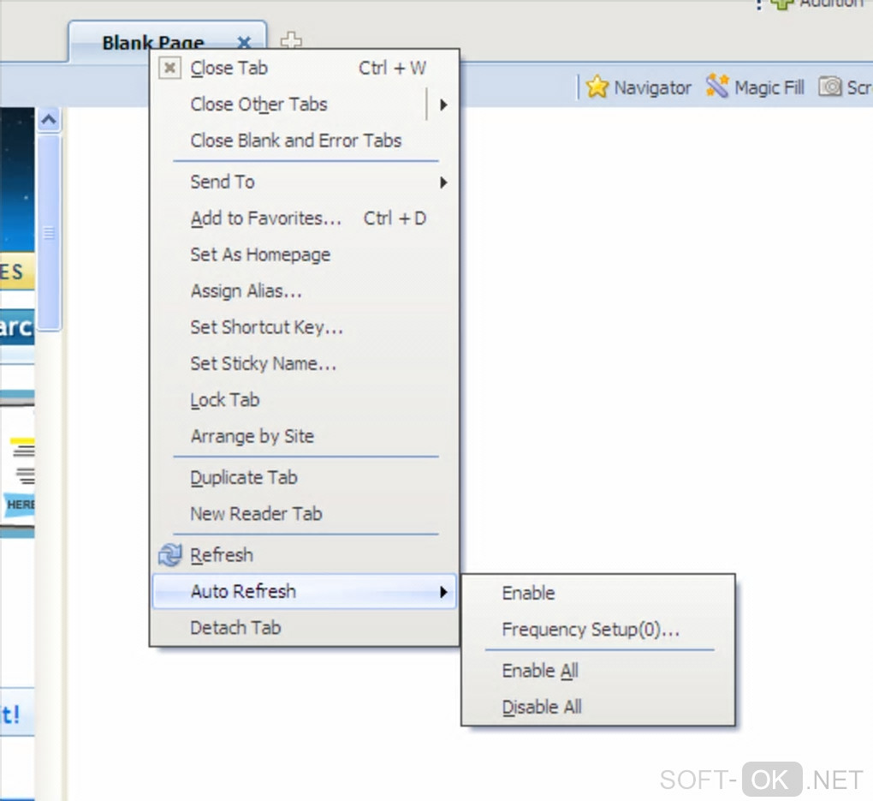Image resolution: width=873 pixels, height=801 pixels.
Task: Click the green Addition plus icon
Action: click(781, 3)
